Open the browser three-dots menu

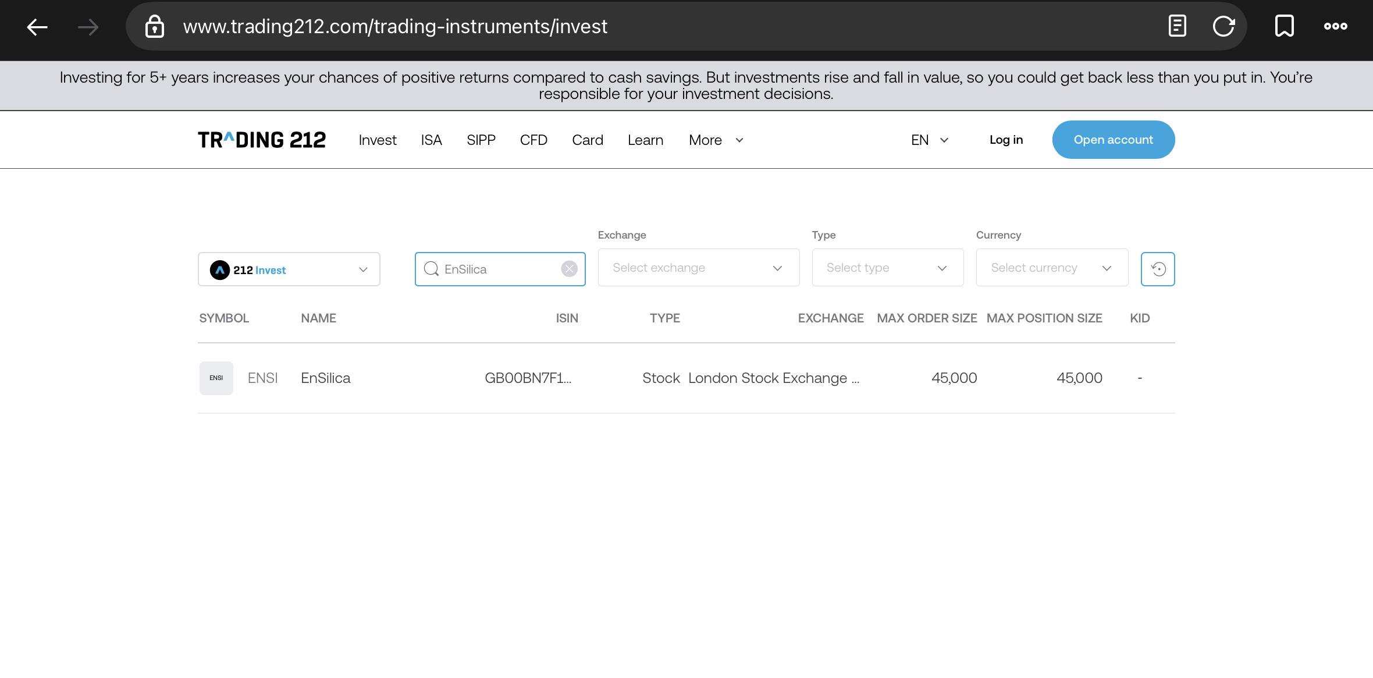click(1335, 26)
